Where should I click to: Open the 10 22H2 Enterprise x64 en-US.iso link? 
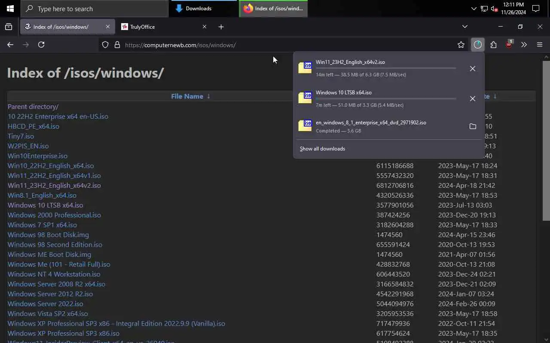pos(58,116)
